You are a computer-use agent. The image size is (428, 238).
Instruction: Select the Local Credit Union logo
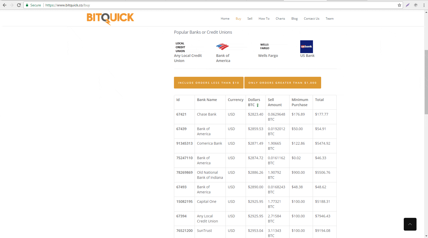[181, 47]
